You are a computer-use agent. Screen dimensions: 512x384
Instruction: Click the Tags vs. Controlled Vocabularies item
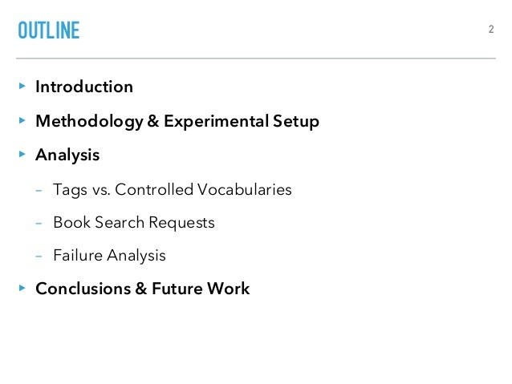(x=173, y=190)
